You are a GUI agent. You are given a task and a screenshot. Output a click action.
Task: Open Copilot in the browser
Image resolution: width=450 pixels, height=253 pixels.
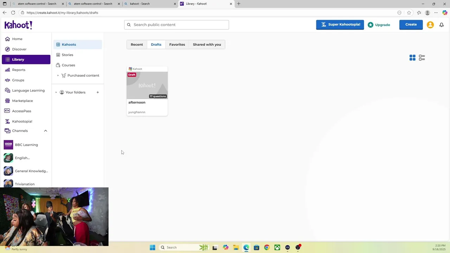pyautogui.click(x=445, y=13)
